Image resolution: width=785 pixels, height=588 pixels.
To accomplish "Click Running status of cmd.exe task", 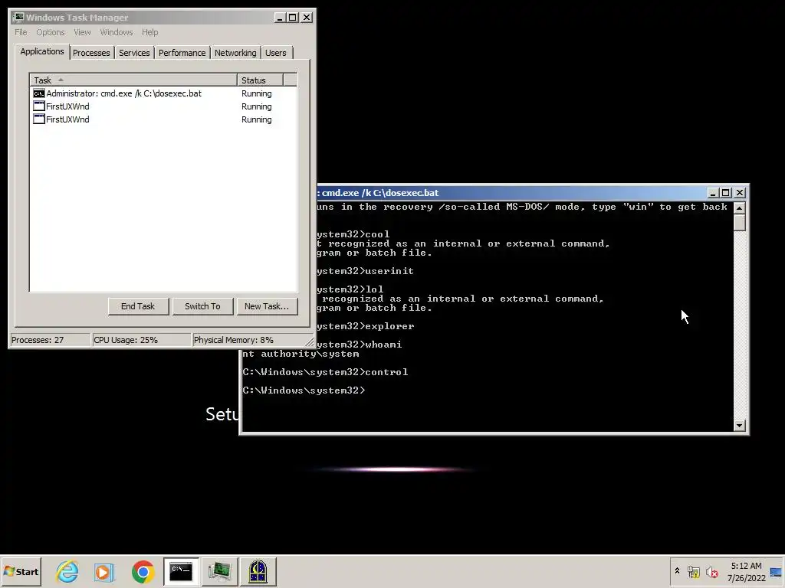I will pyautogui.click(x=256, y=93).
